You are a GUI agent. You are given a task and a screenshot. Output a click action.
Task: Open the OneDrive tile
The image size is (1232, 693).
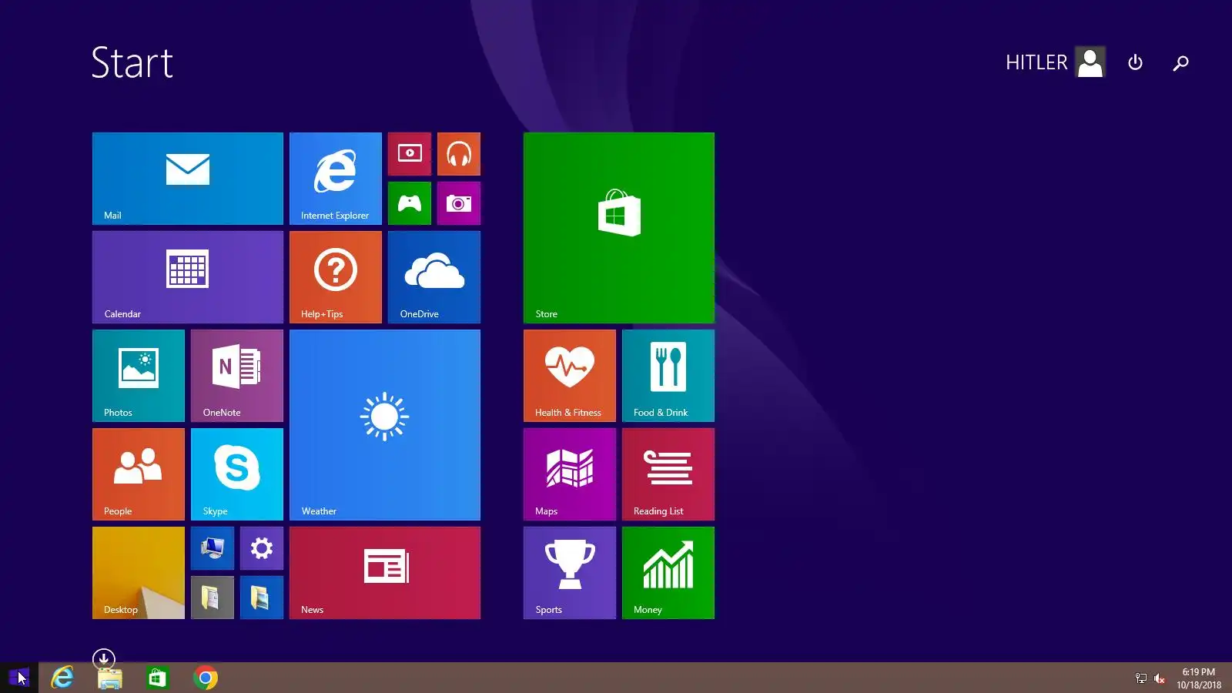[434, 277]
